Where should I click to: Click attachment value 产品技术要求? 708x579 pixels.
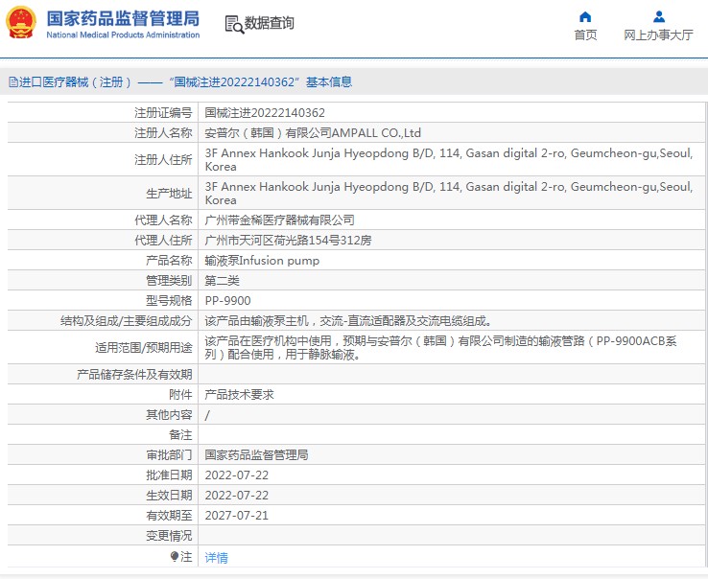[x=239, y=394]
